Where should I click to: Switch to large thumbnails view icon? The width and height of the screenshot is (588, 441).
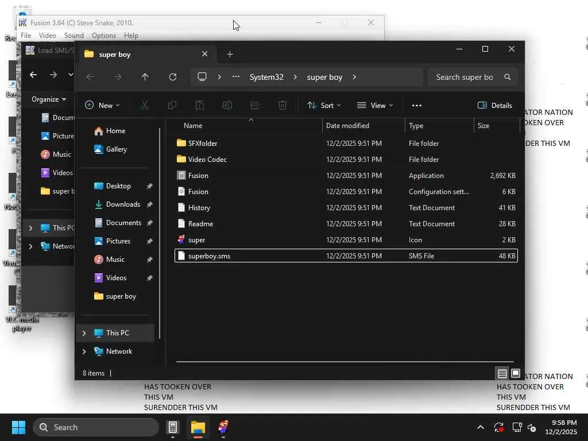point(516,373)
